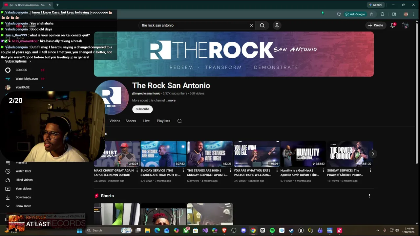420x236 pixels.
Task: Expand sidebar with Show more
Action: point(23,206)
